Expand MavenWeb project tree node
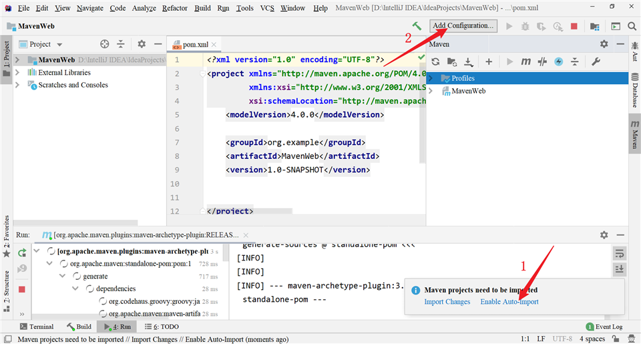 tap(17, 59)
